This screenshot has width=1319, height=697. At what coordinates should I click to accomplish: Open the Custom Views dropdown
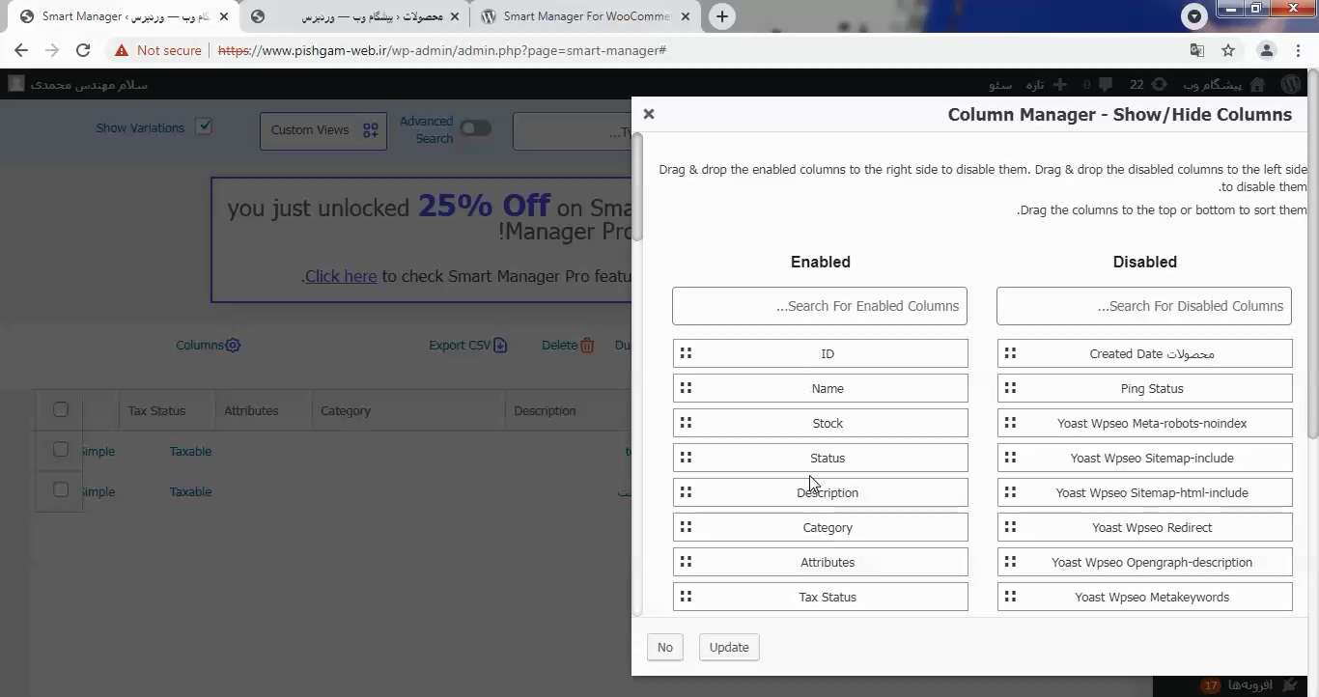(323, 130)
